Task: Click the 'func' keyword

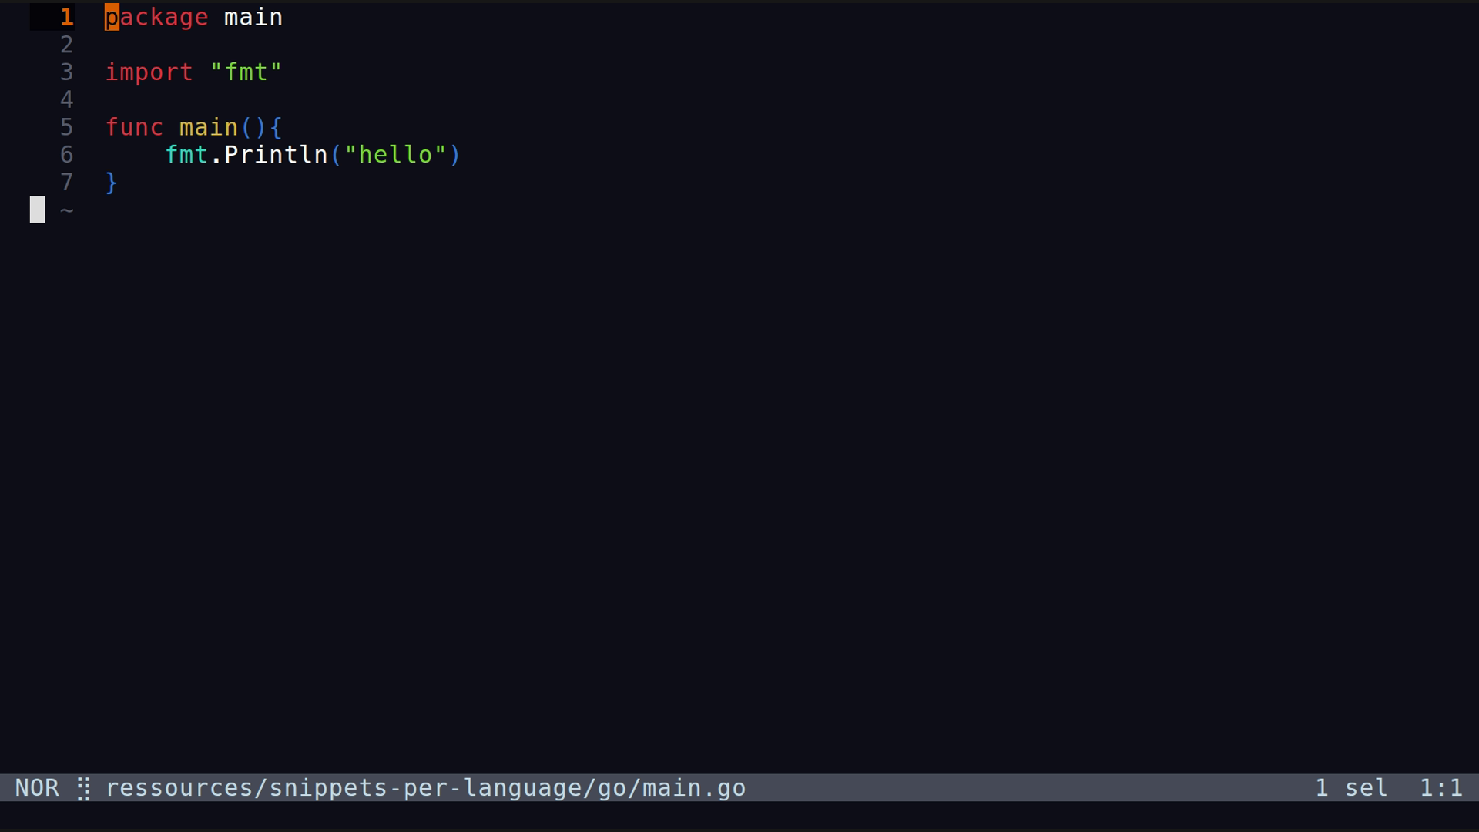Action: click(x=134, y=127)
